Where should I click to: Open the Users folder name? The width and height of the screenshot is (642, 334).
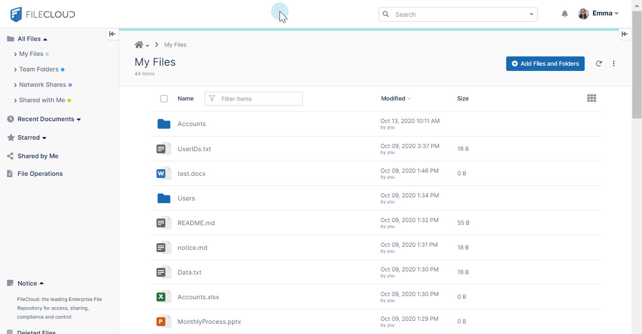pos(186,198)
